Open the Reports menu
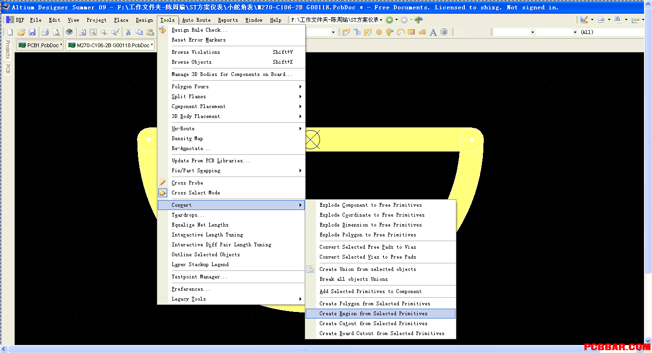 point(228,20)
